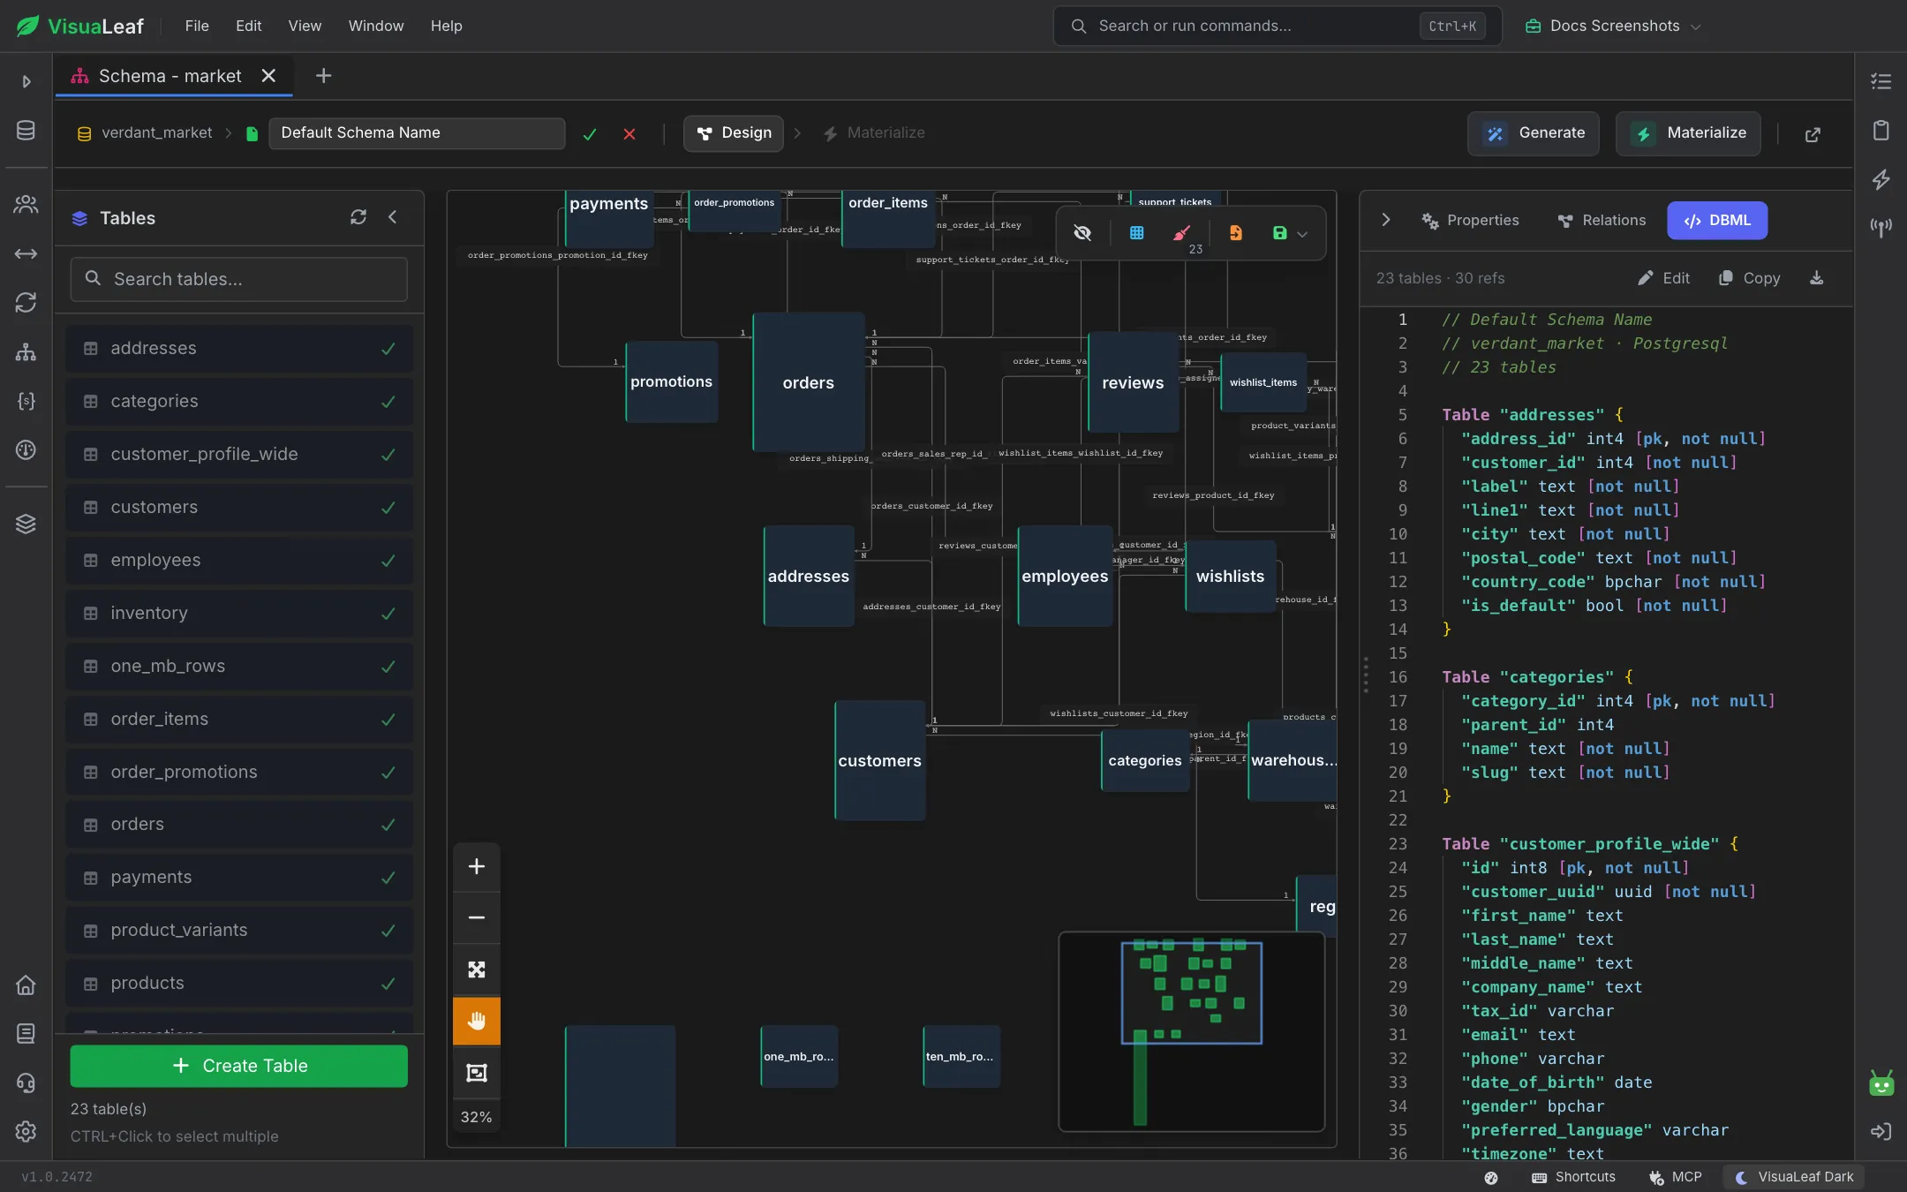Toggle the inventory table checkmark
1907x1192 pixels.
click(x=388, y=614)
